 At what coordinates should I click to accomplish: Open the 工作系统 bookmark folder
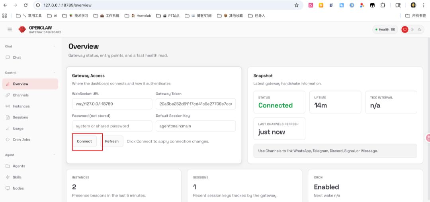(106, 15)
